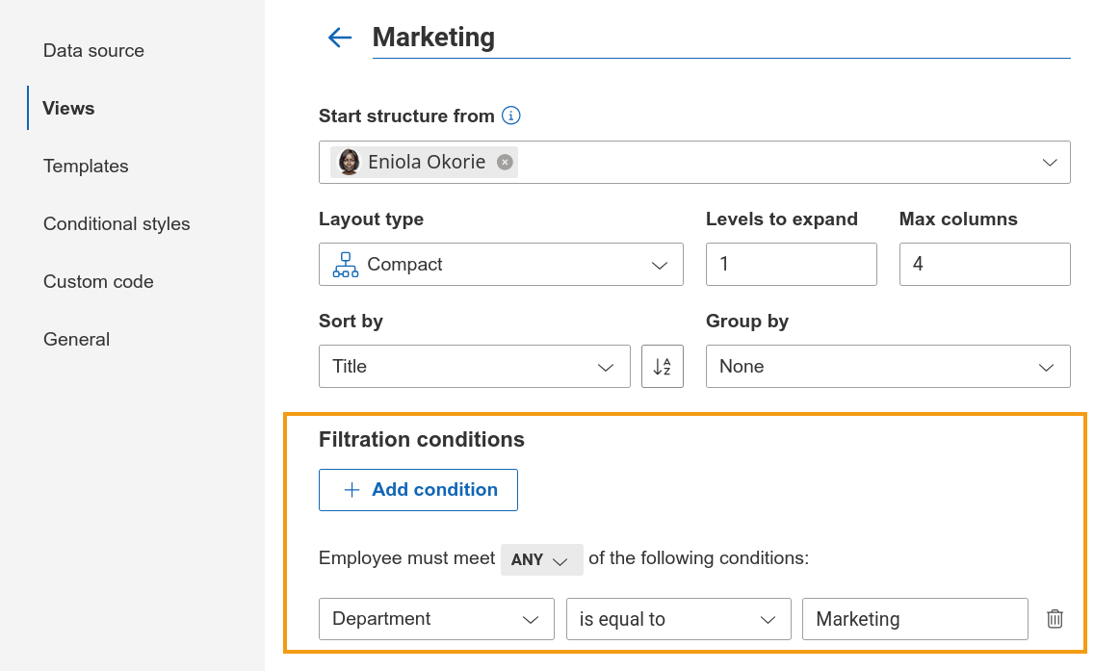Image resolution: width=1120 pixels, height=671 pixels.
Task: Click the Compact layout org-chart icon
Action: pos(346,265)
